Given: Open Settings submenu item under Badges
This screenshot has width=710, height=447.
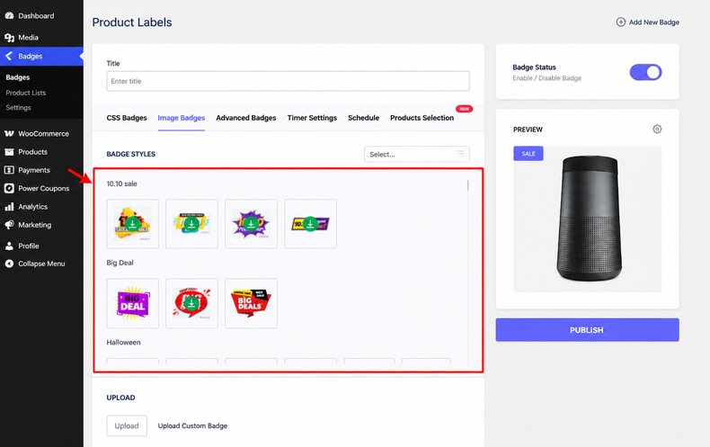Looking at the screenshot, I should click(19, 107).
